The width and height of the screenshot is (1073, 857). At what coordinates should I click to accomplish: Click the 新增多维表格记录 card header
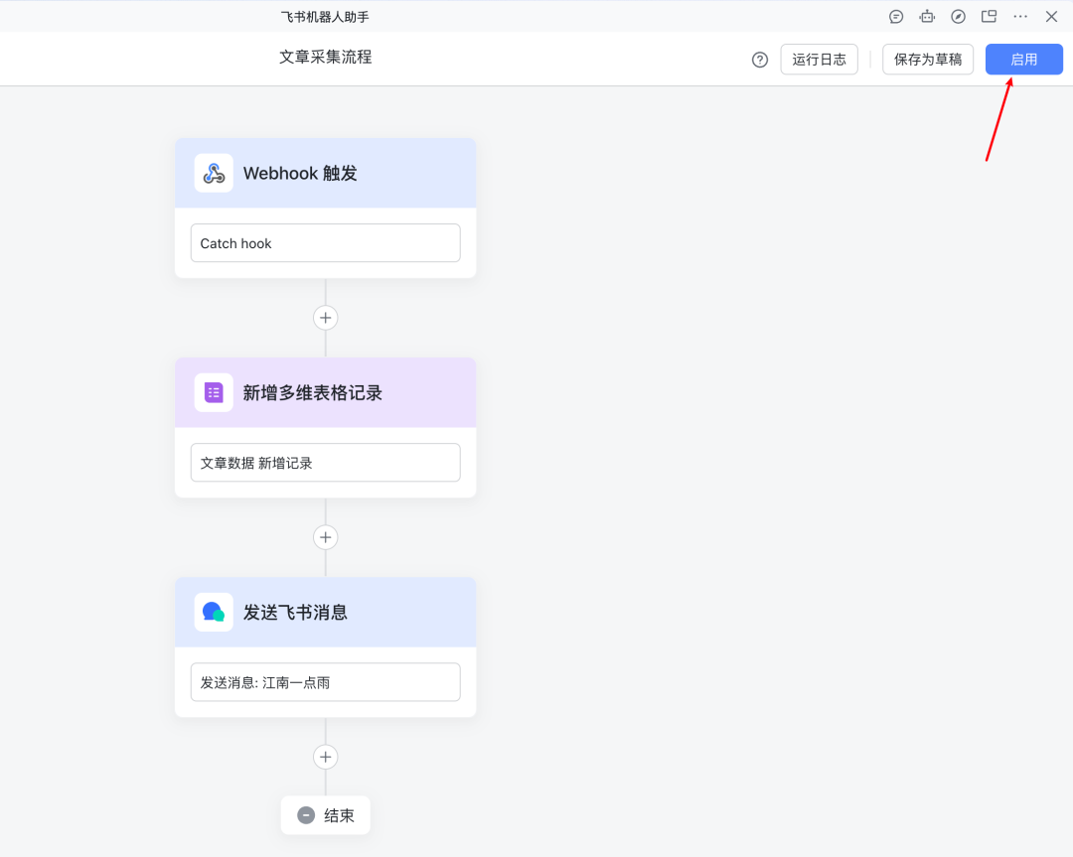pos(326,392)
